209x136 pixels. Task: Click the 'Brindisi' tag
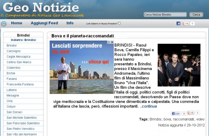coord(156,119)
